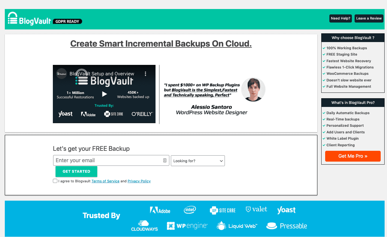
Task: Click 'White Label Plugin' item
Action: point(343,138)
